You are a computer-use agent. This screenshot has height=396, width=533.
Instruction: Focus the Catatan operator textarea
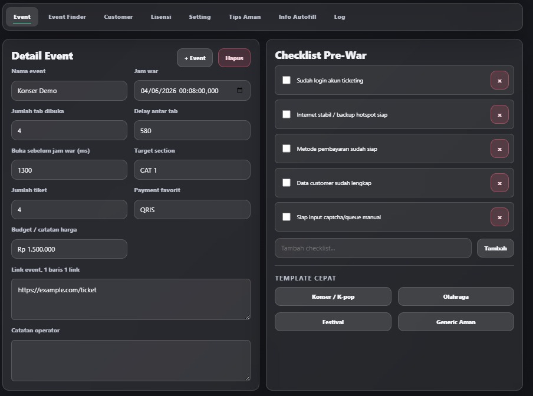tap(131, 360)
